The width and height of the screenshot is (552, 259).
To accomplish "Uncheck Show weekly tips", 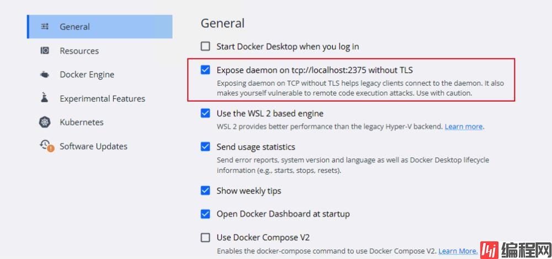I will [x=205, y=191].
